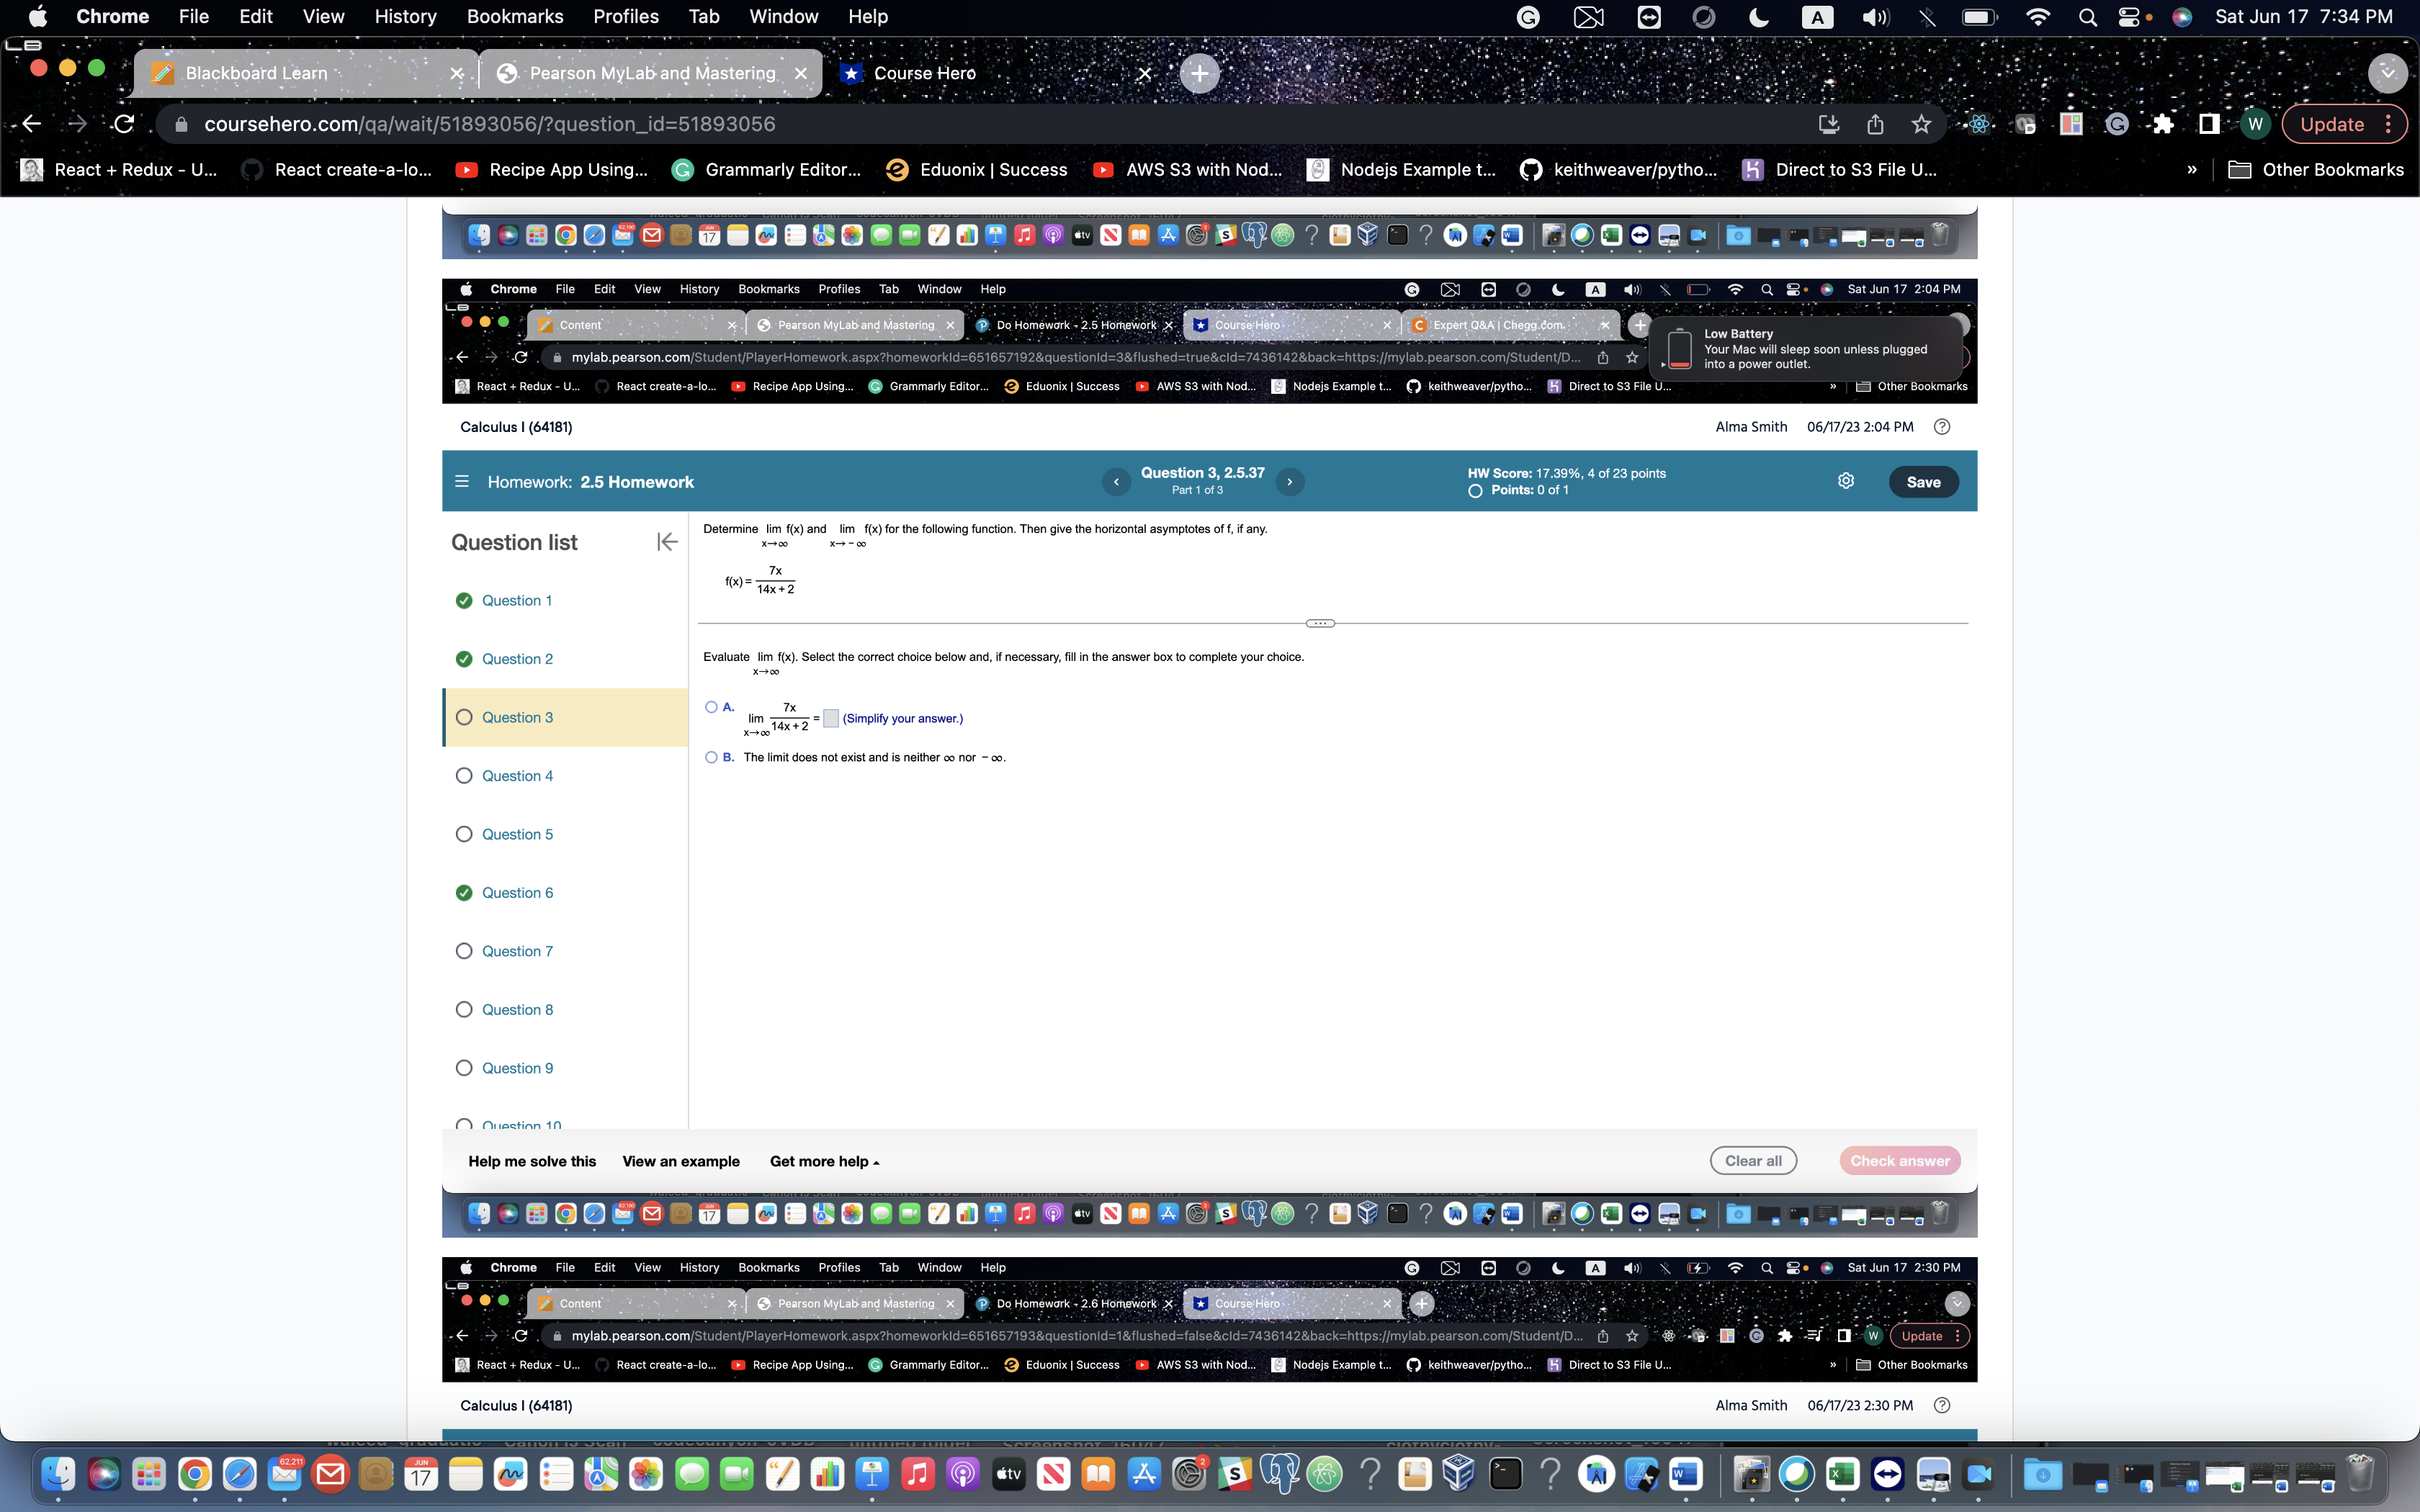
Task: Open the tab search dropdown arrow
Action: (x=2387, y=73)
